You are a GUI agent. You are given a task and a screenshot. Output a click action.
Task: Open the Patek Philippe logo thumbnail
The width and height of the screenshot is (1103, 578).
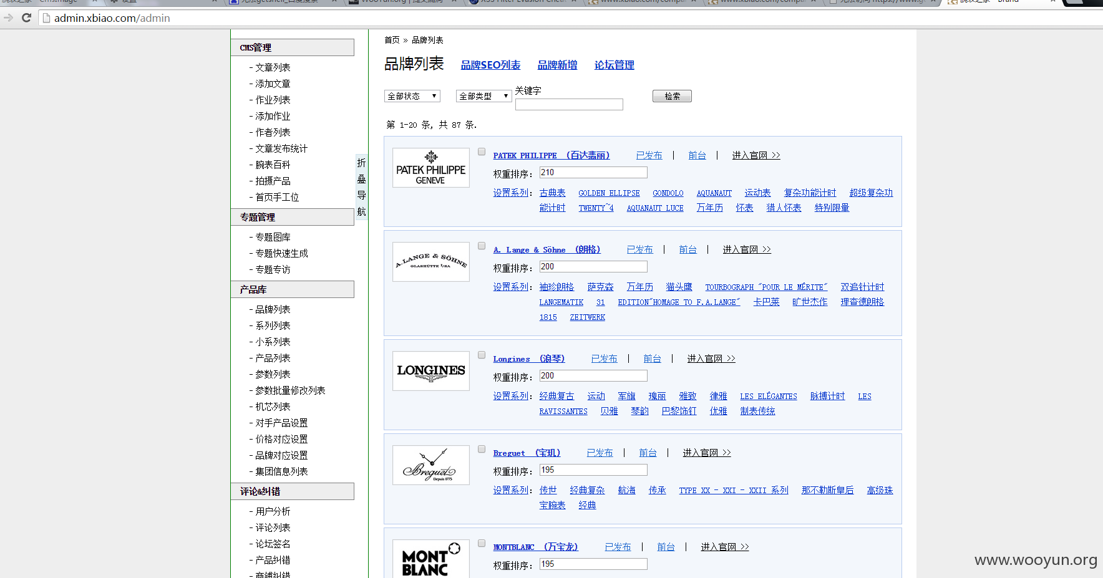click(430, 168)
